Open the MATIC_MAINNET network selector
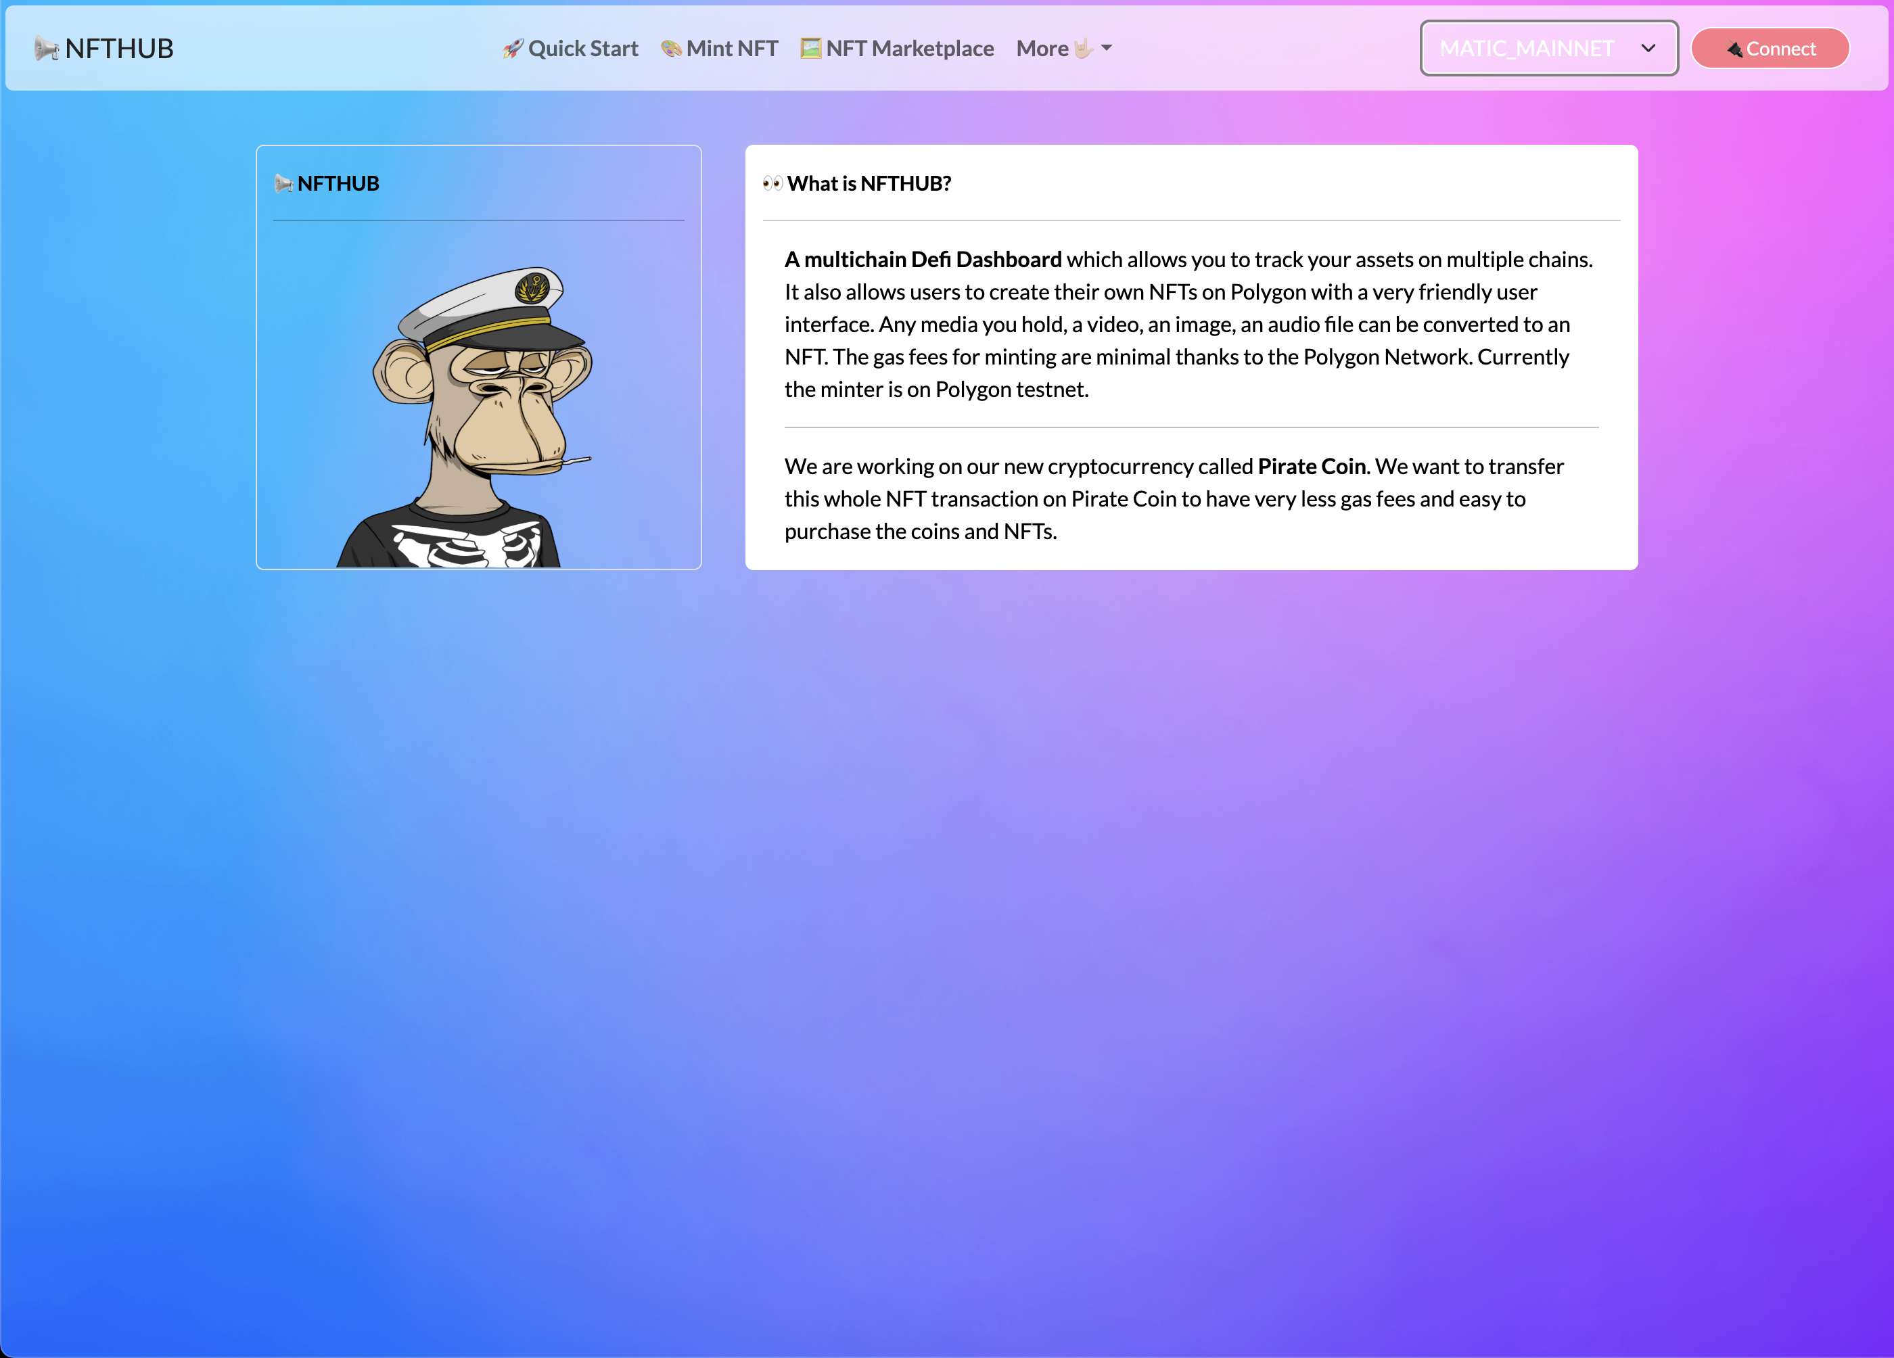 click(x=1527, y=49)
